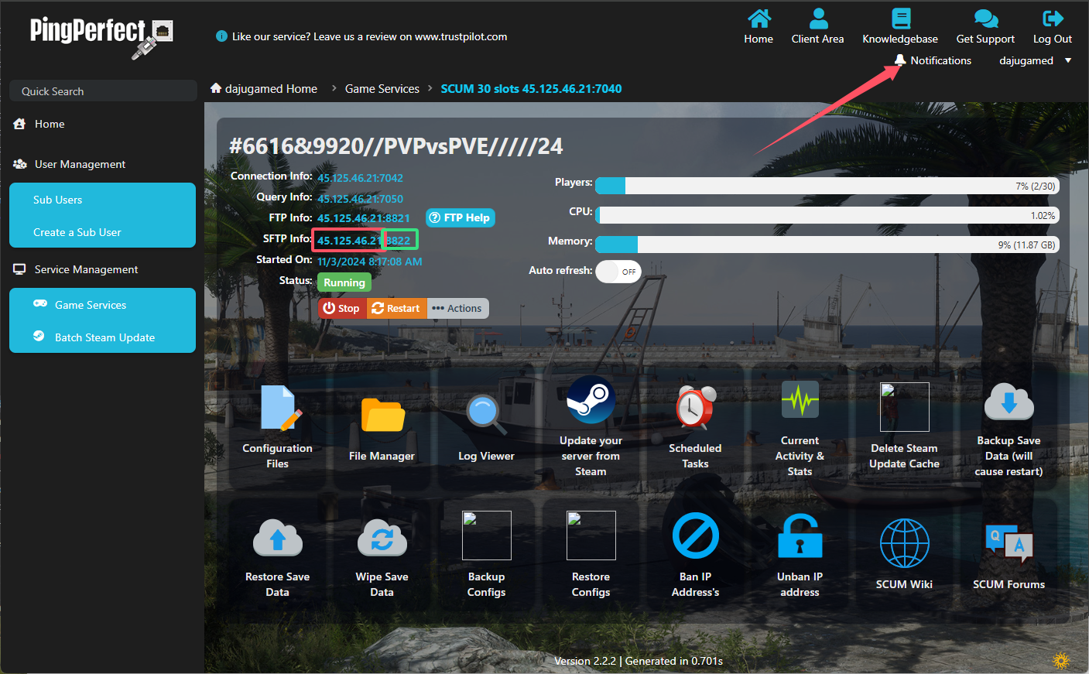
Task: Open the File Manager folder icon
Action: click(382, 415)
